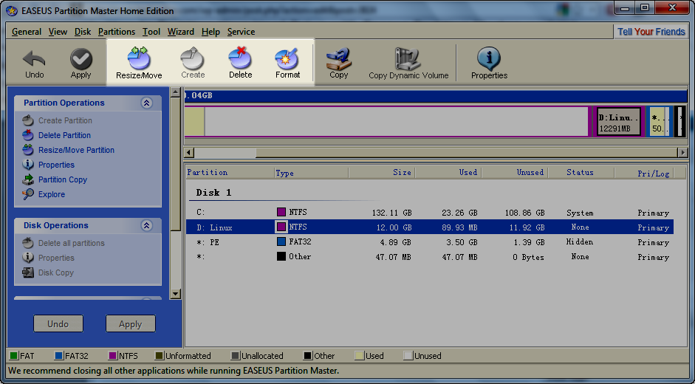Click the NTFS type icon for C:
The image size is (695, 384).
[281, 212]
